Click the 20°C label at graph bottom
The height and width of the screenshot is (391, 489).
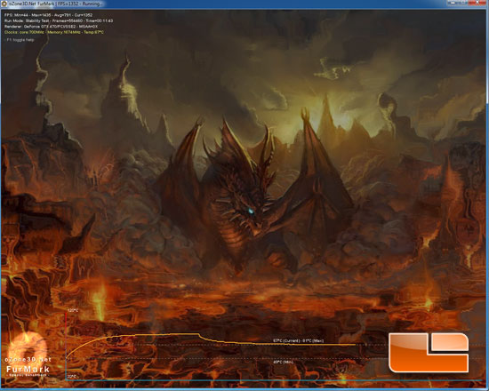[x=72, y=377]
